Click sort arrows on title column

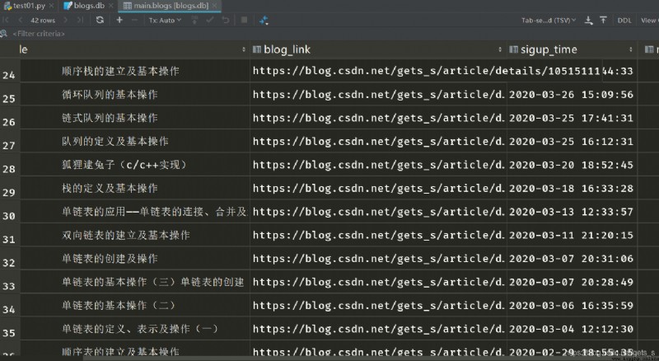click(243, 49)
